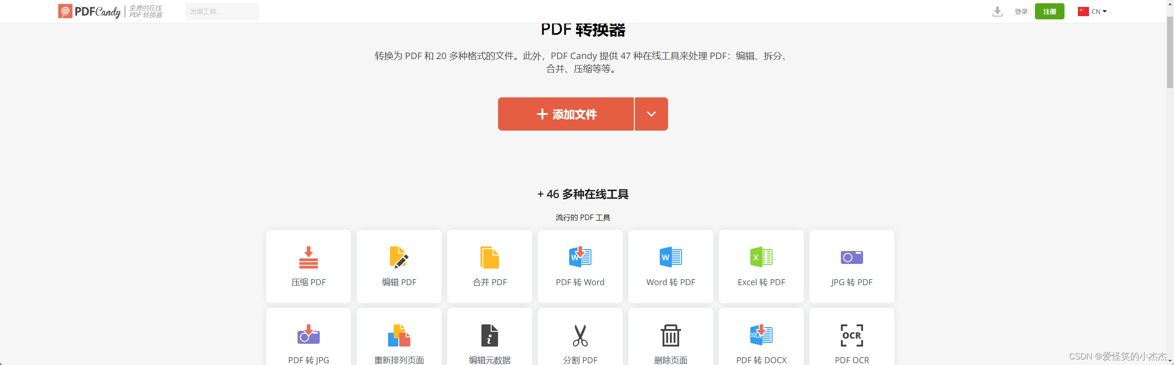The image size is (1174, 365).
Task: Click the China flag icon
Action: [x=1083, y=12]
